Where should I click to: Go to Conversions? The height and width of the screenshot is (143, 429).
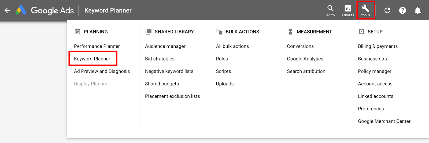(x=300, y=46)
